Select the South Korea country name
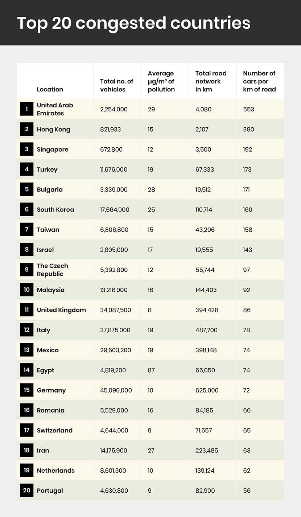The height and width of the screenshot is (517, 301). pyautogui.click(x=55, y=210)
